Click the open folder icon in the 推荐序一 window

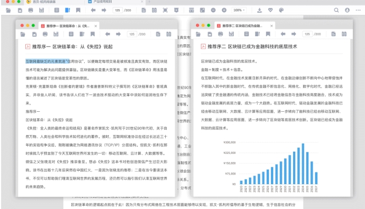23,34
